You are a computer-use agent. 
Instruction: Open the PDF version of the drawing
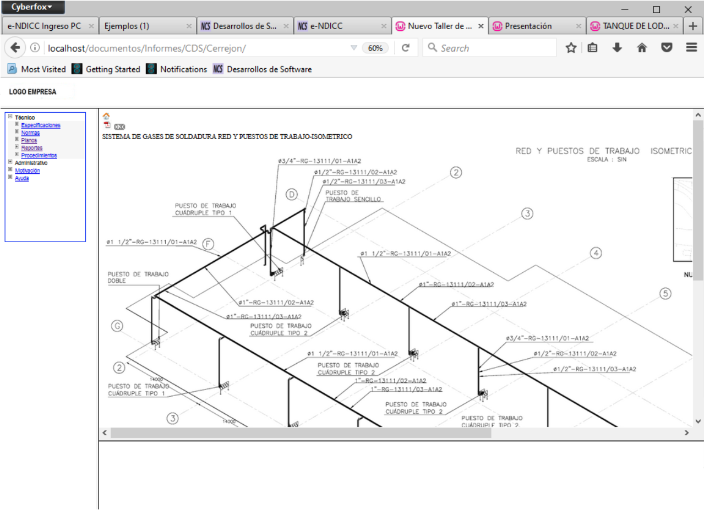(107, 125)
